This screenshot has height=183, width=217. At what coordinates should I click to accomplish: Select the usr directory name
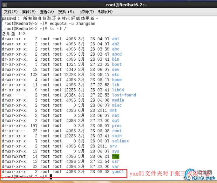[x=116, y=162]
